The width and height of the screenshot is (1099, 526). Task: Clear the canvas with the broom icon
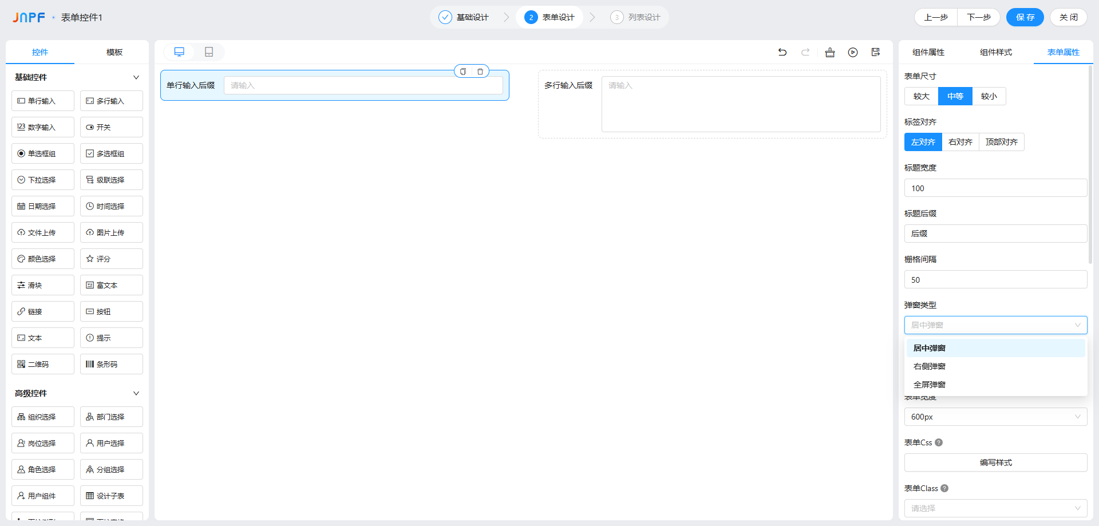point(830,52)
